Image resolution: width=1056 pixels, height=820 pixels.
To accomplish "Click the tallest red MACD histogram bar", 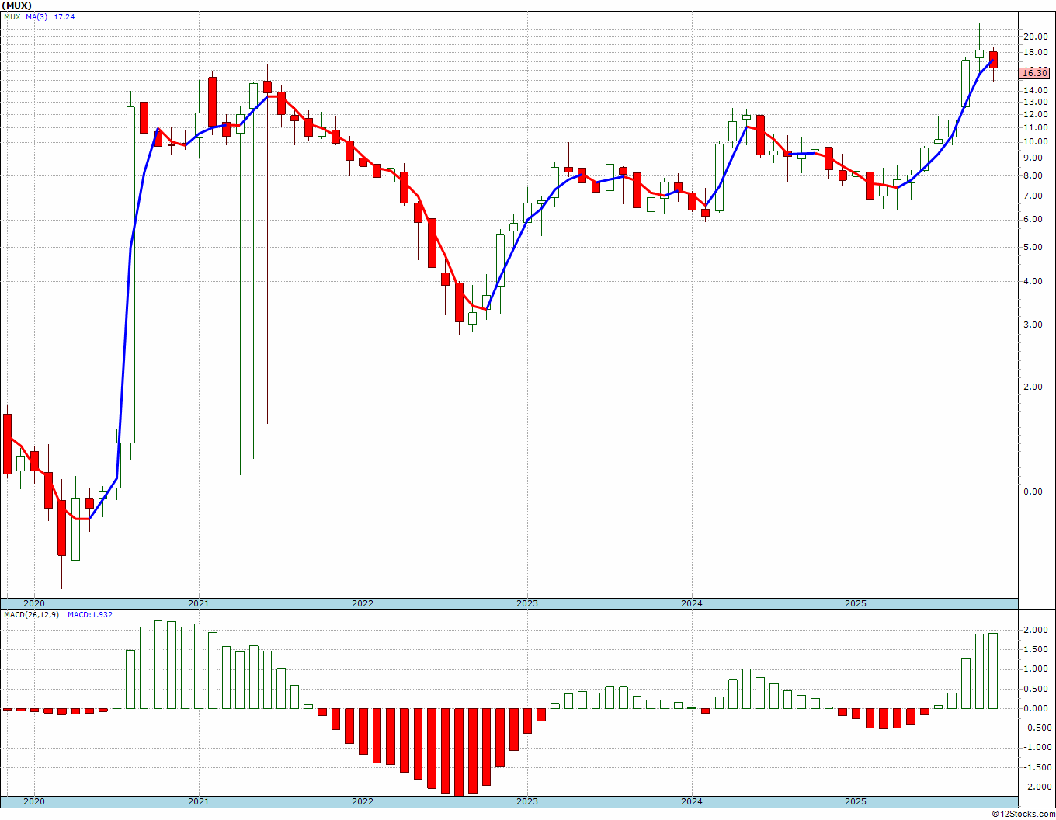I will pyautogui.click(x=460, y=752).
